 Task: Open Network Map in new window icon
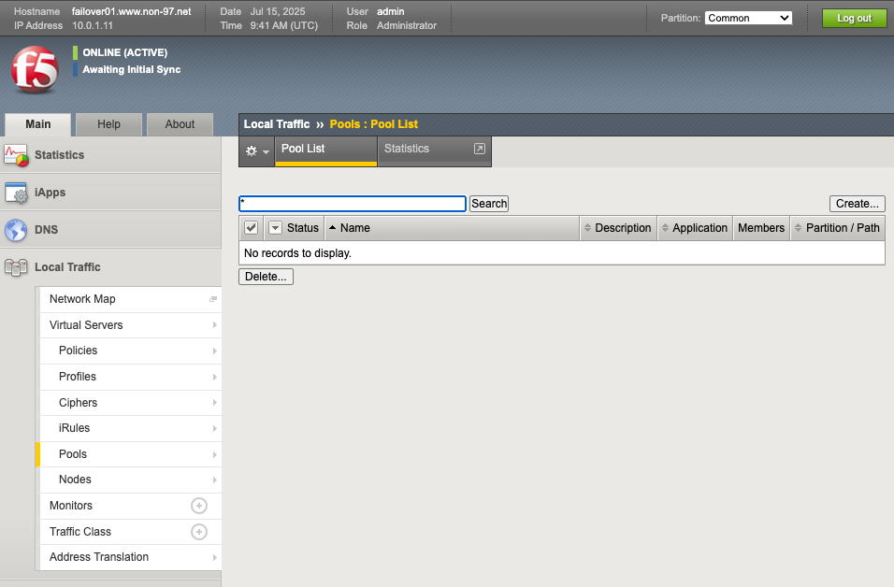[213, 299]
